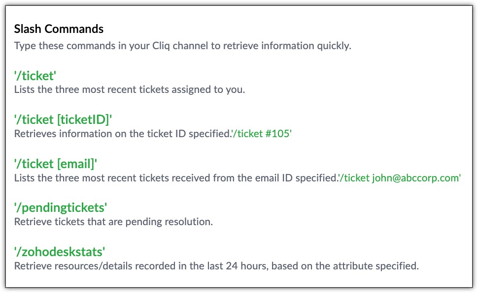
Task: Choose the '/ticket [email]' command heading
Action: pos(56,164)
